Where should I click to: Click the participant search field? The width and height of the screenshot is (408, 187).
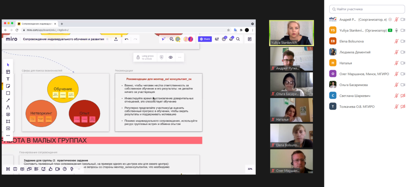click(x=366, y=9)
